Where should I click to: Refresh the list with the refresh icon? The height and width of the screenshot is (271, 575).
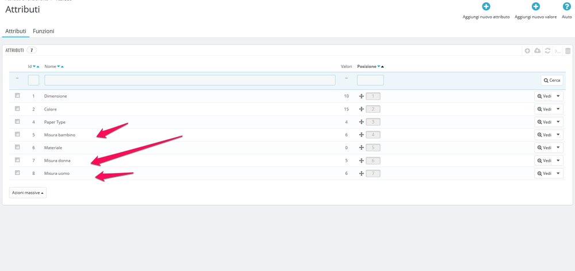(547, 51)
